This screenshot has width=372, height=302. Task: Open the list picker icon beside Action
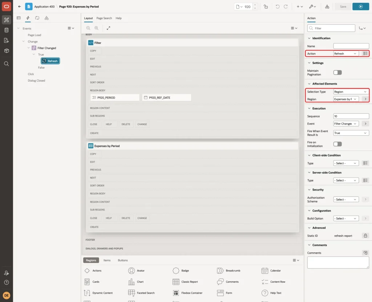click(x=365, y=54)
